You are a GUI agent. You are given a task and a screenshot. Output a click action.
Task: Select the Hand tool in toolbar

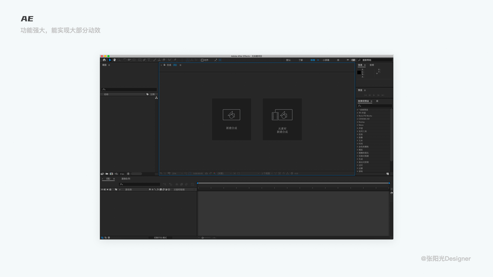pos(115,60)
